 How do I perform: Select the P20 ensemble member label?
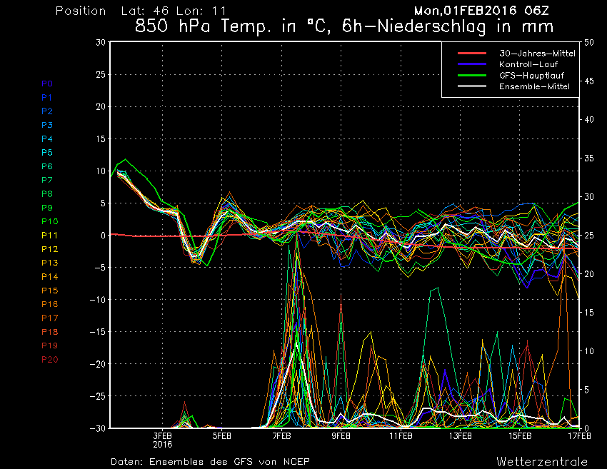tap(49, 359)
